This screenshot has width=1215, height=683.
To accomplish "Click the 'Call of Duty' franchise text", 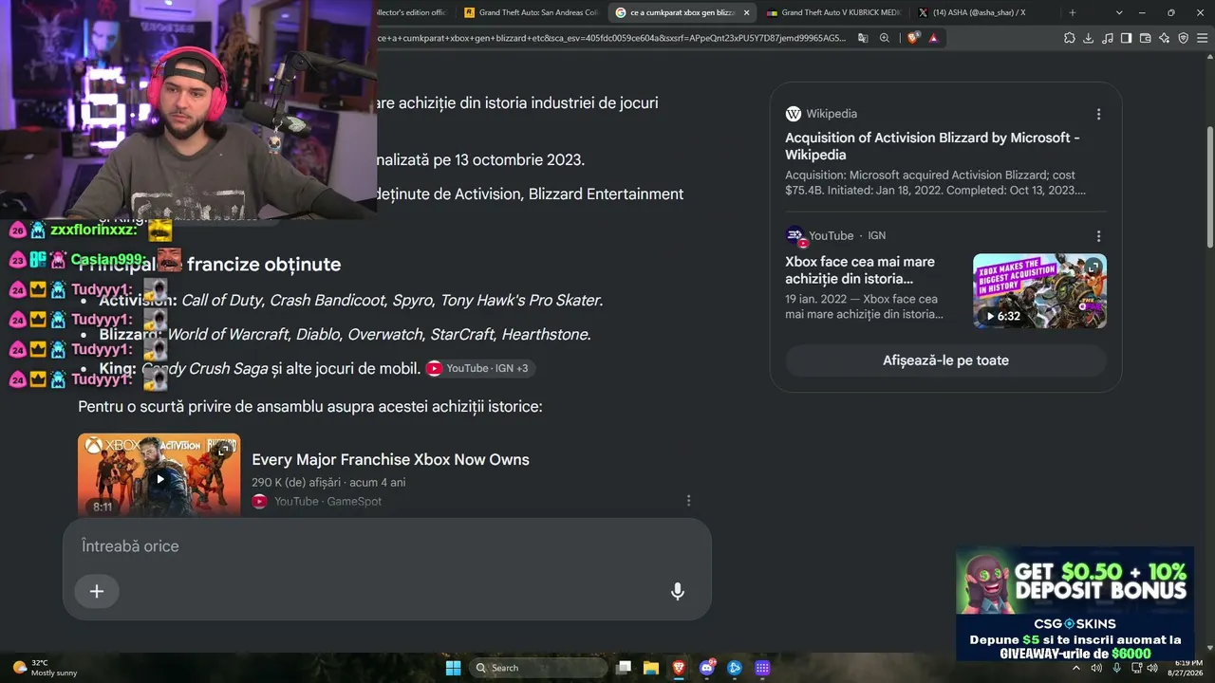I will click(x=221, y=301).
